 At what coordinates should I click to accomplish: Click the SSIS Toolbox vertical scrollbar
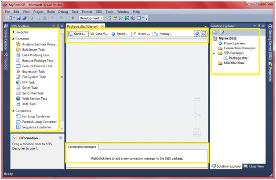(62, 80)
